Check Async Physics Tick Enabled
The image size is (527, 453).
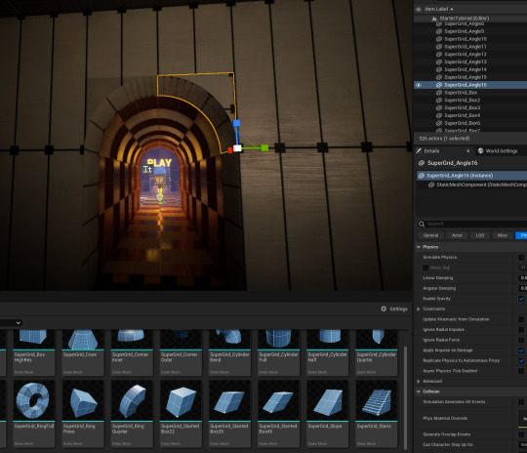(521, 371)
